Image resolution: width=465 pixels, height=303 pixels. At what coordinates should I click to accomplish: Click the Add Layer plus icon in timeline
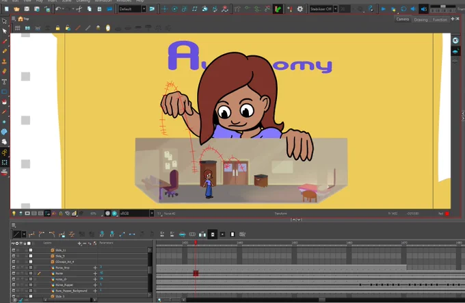click(79, 243)
